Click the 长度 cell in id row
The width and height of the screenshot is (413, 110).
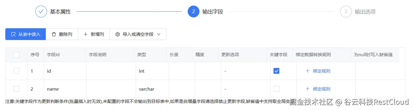182,71
